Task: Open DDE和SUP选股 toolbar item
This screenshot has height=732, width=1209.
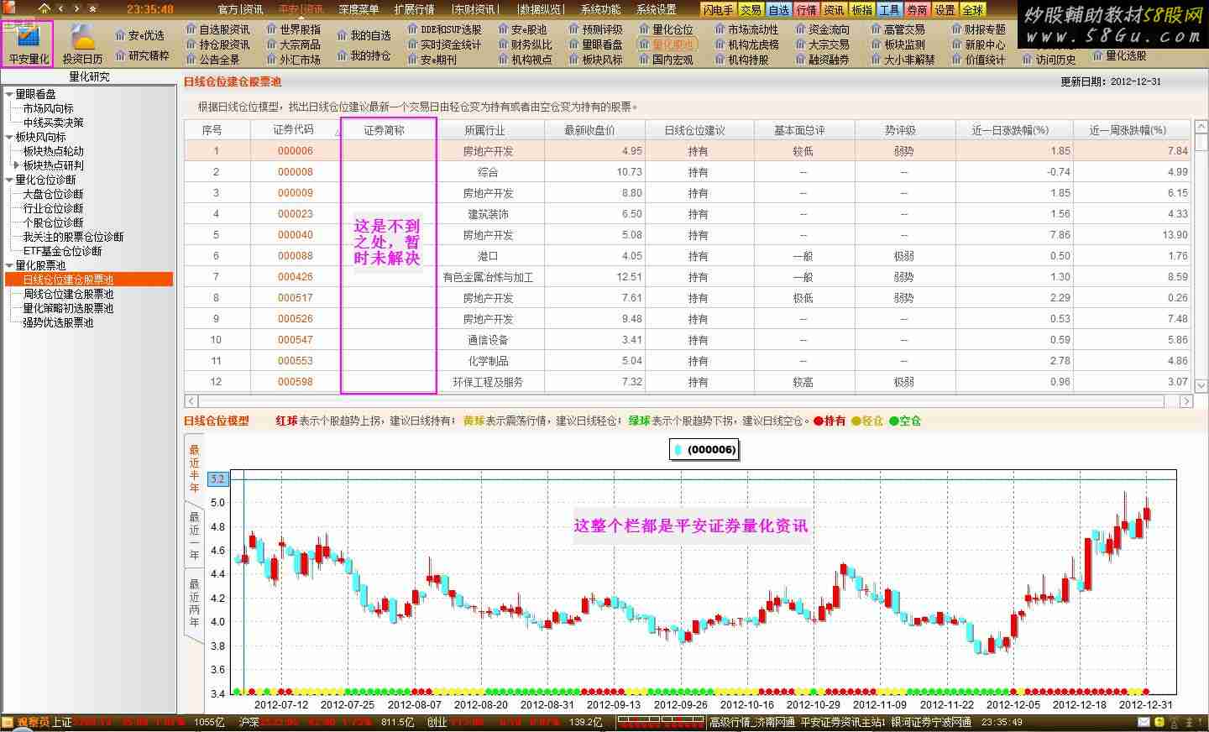Action: [444, 29]
